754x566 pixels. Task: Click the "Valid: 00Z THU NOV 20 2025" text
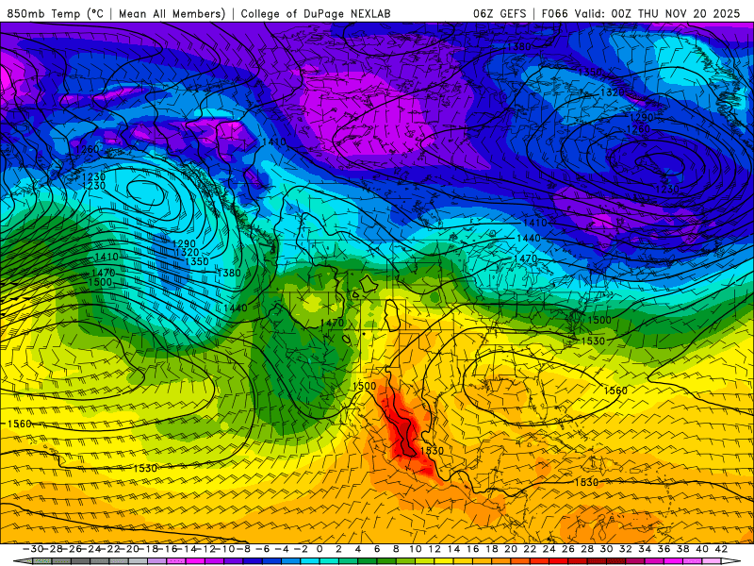coord(657,13)
